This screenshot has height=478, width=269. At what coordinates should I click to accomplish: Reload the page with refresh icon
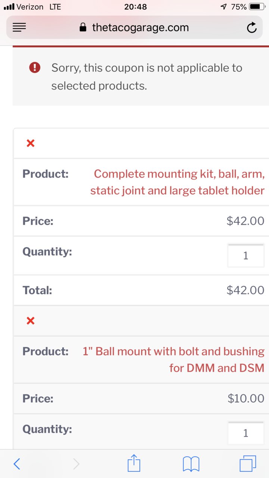[252, 28]
